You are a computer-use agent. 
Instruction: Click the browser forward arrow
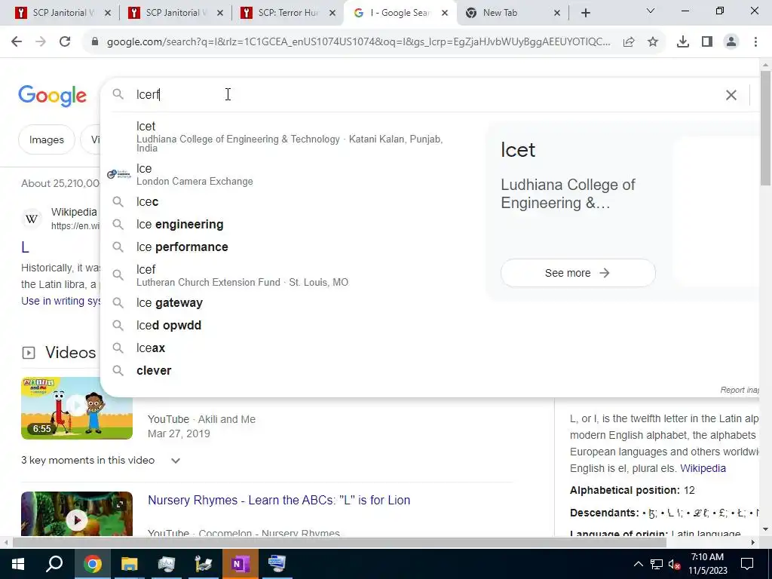coord(41,42)
